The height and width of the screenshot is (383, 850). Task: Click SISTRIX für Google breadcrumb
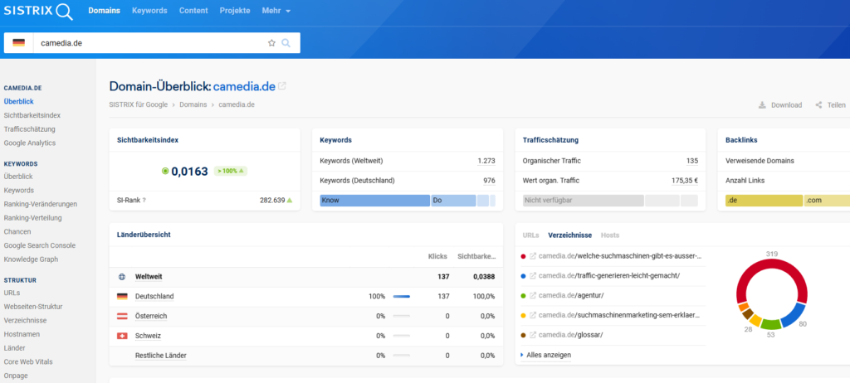(139, 104)
